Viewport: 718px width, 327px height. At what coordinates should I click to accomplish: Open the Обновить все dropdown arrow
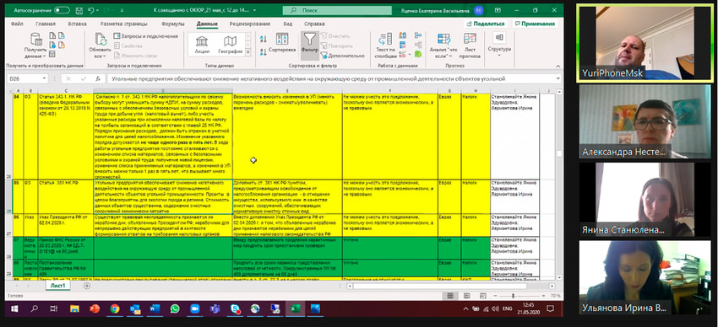click(x=104, y=56)
